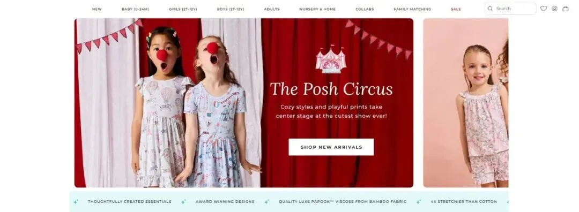This screenshot has width=579, height=212.
Task: Open the wishlist heart icon
Action: (x=543, y=9)
